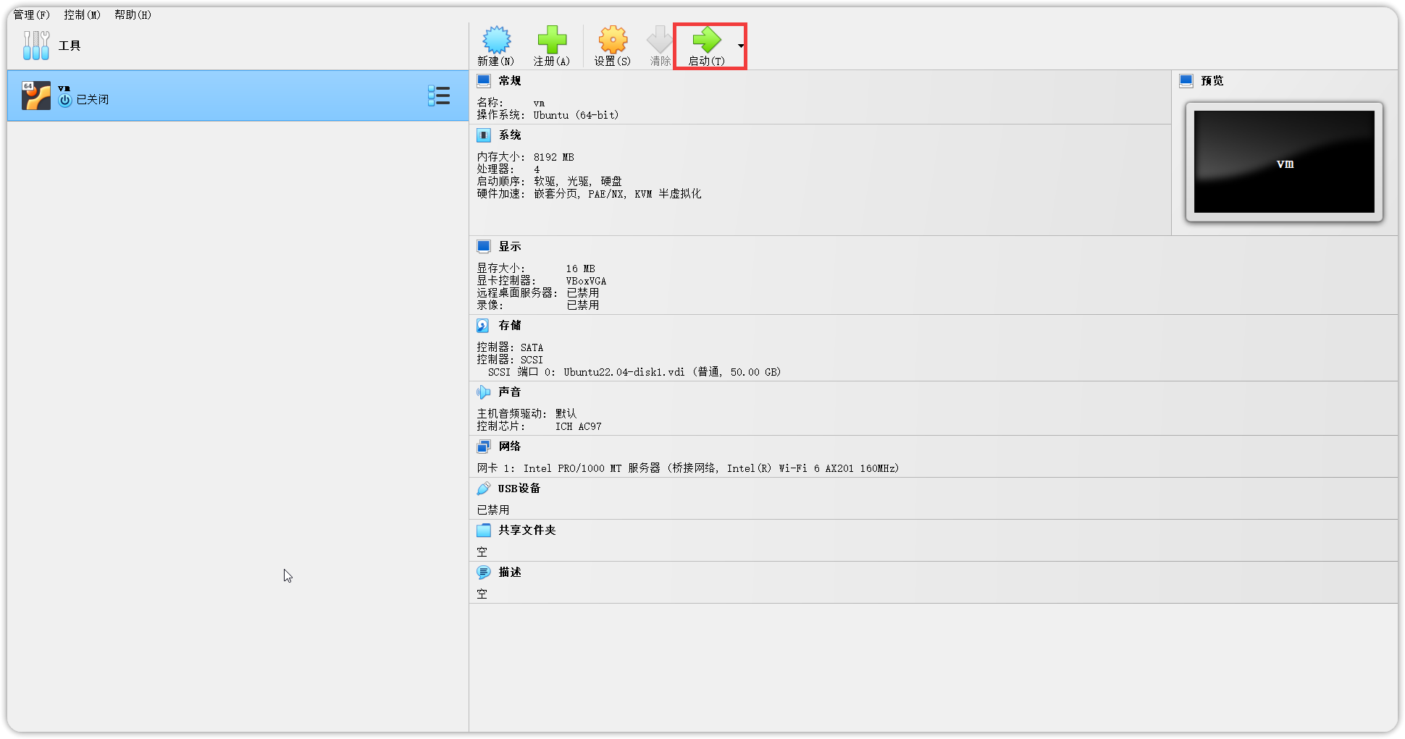Click the Storage (存储) disk icon
Screen dimensions: 1405x739
click(x=484, y=325)
